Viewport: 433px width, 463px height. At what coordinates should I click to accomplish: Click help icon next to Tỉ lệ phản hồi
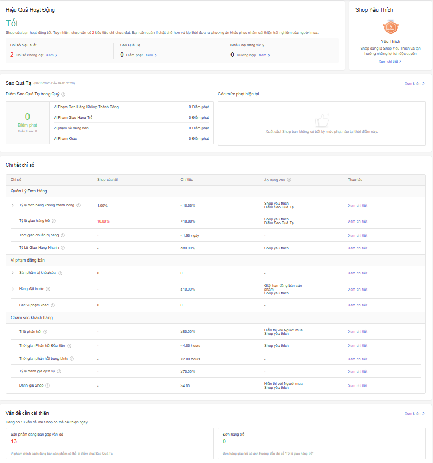[45, 332]
